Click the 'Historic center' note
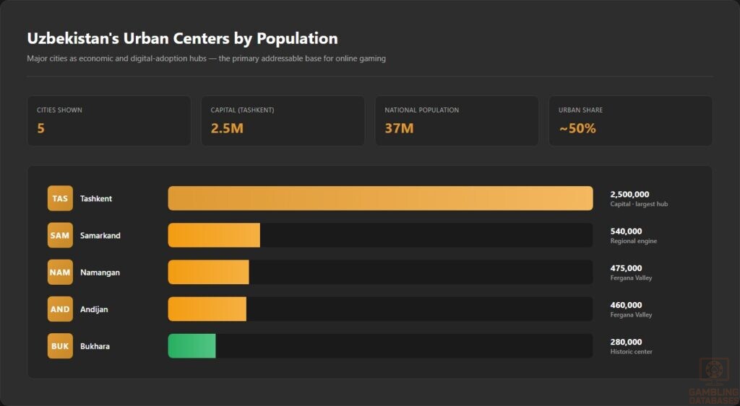The width and height of the screenshot is (740, 406). [x=631, y=351]
